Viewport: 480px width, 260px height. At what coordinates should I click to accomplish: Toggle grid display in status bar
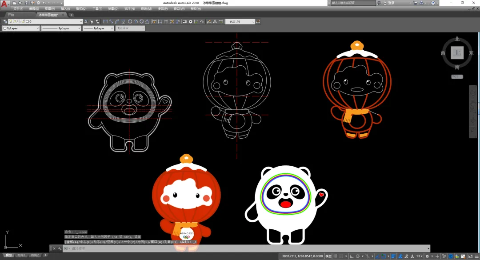click(335, 256)
